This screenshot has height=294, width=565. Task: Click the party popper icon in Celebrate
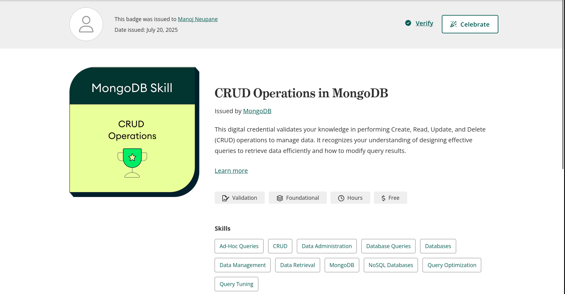(x=453, y=24)
